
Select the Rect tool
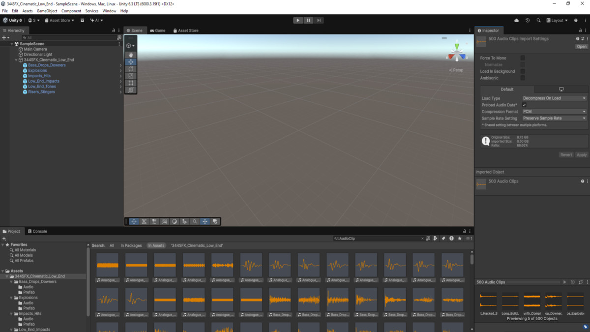(x=131, y=83)
